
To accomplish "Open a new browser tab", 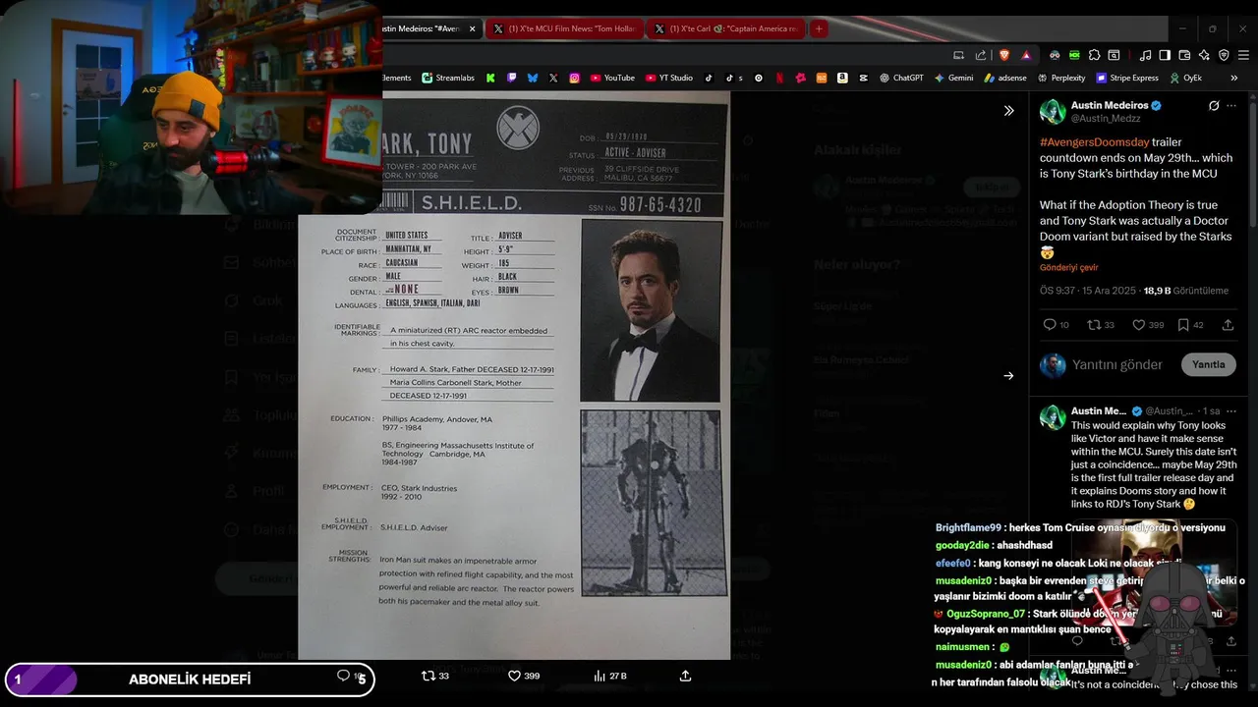I will point(819,28).
